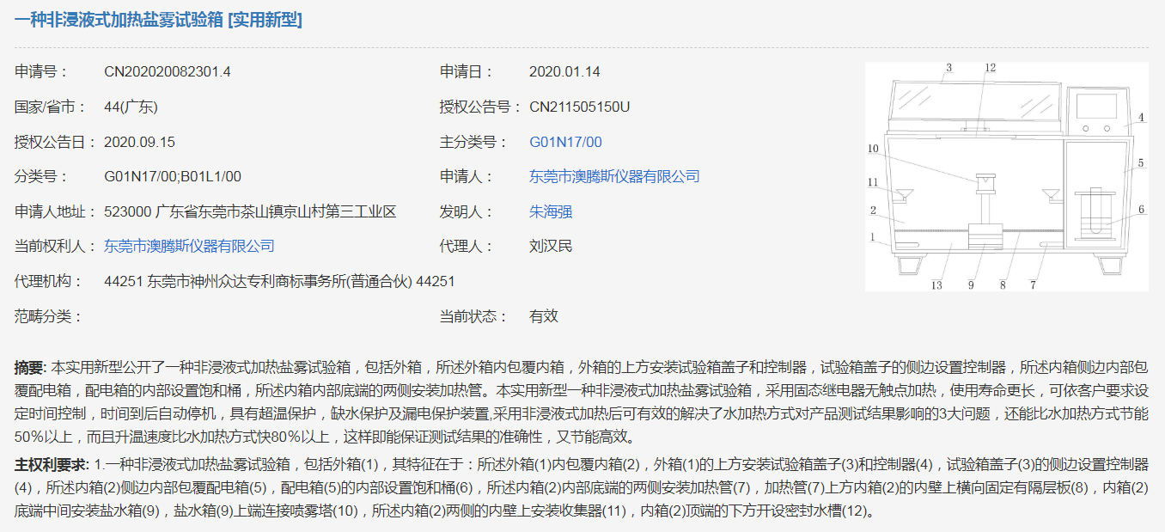Click agent name 刘汉民

550,246
